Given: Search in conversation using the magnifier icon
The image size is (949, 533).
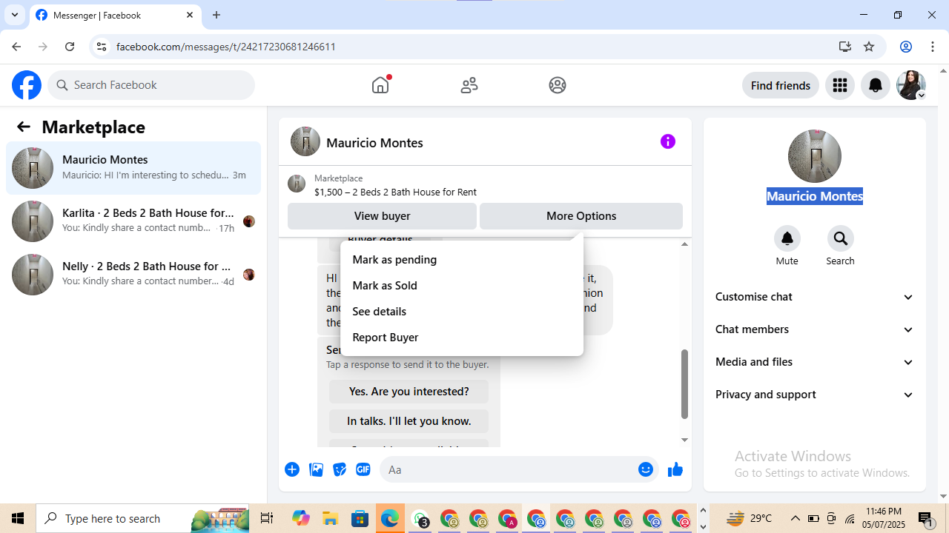Looking at the screenshot, I should click(840, 238).
